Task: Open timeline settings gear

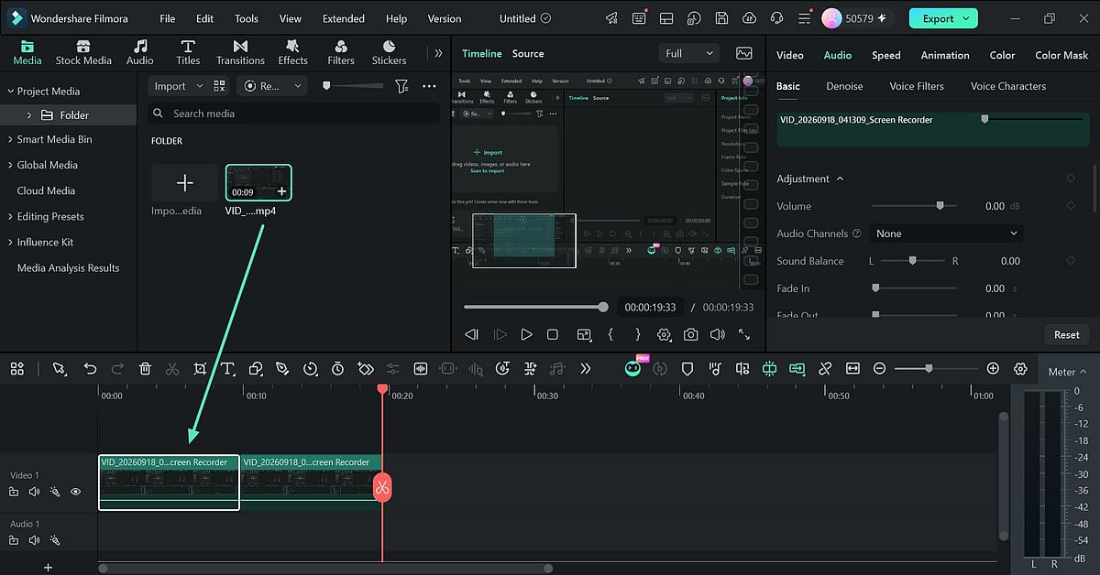Action: coord(1020,368)
